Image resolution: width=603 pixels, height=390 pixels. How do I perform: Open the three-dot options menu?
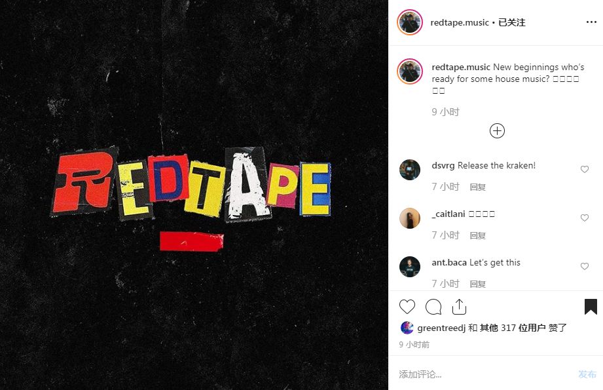click(591, 22)
